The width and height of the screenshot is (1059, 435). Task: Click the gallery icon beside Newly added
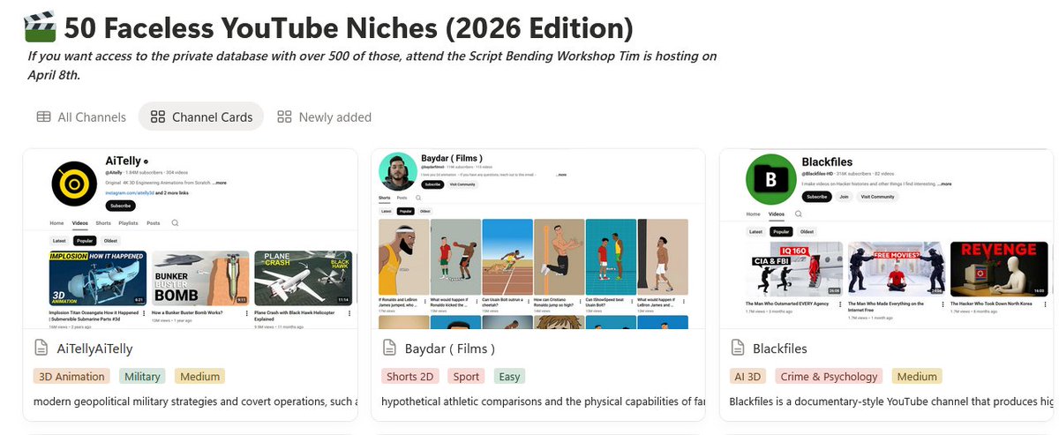284,116
